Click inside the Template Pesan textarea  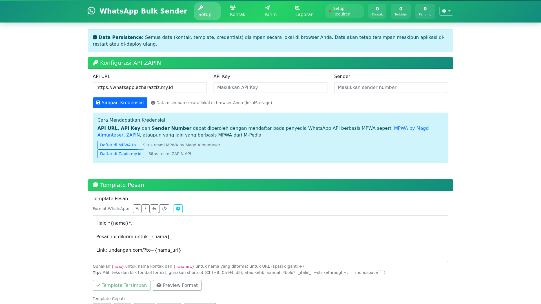[270, 240]
